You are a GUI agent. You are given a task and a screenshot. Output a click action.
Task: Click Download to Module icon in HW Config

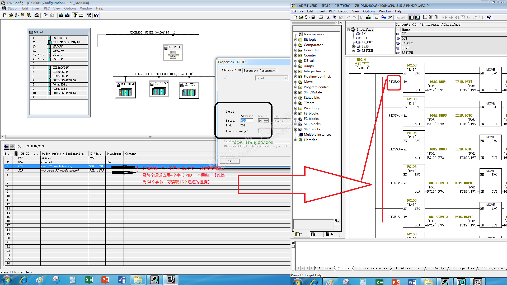(61, 15)
